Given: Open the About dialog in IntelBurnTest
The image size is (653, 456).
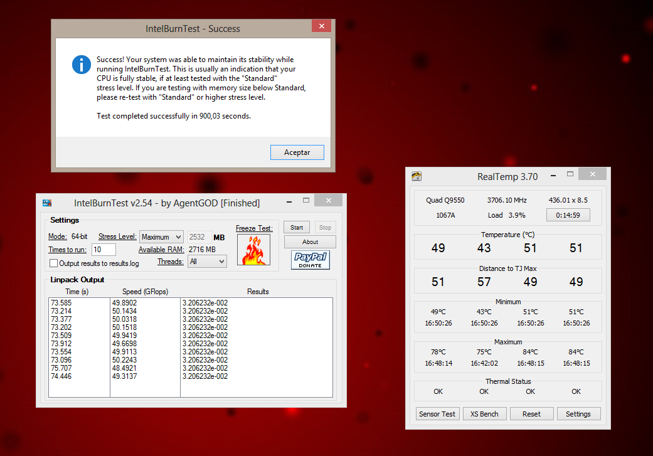Looking at the screenshot, I should (x=310, y=242).
